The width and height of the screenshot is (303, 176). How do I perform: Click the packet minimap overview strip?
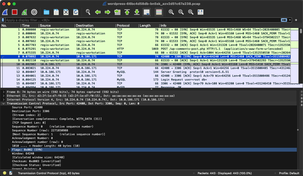[295, 56]
